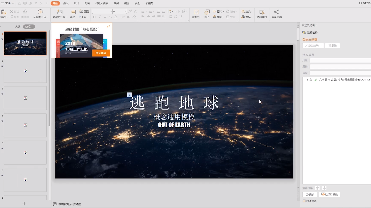This screenshot has height=208, width=371.
Task: Decrease indent level icon
Action: point(158,11)
